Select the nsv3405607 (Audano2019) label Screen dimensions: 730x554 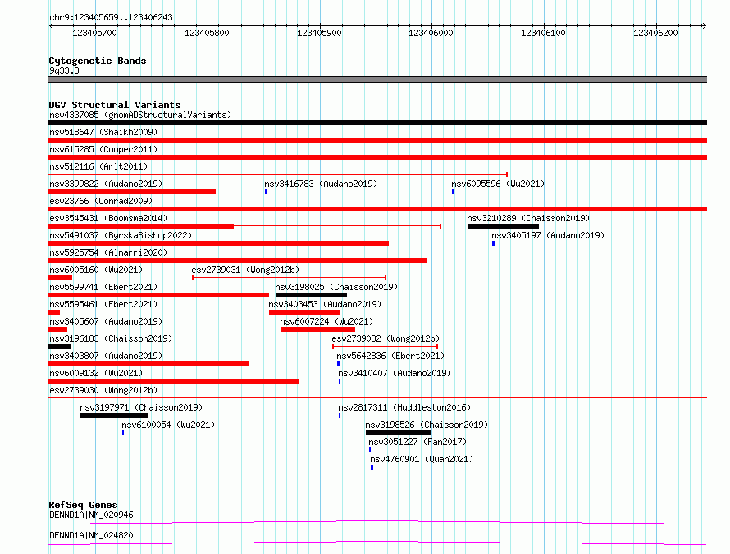pyautogui.click(x=106, y=321)
